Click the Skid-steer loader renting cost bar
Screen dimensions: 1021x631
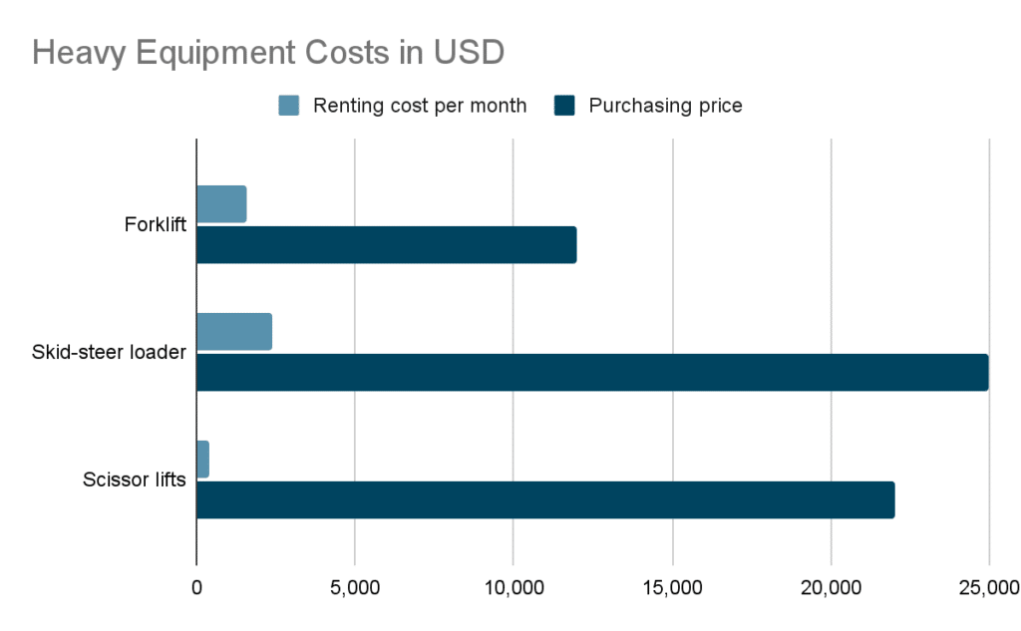(x=234, y=332)
